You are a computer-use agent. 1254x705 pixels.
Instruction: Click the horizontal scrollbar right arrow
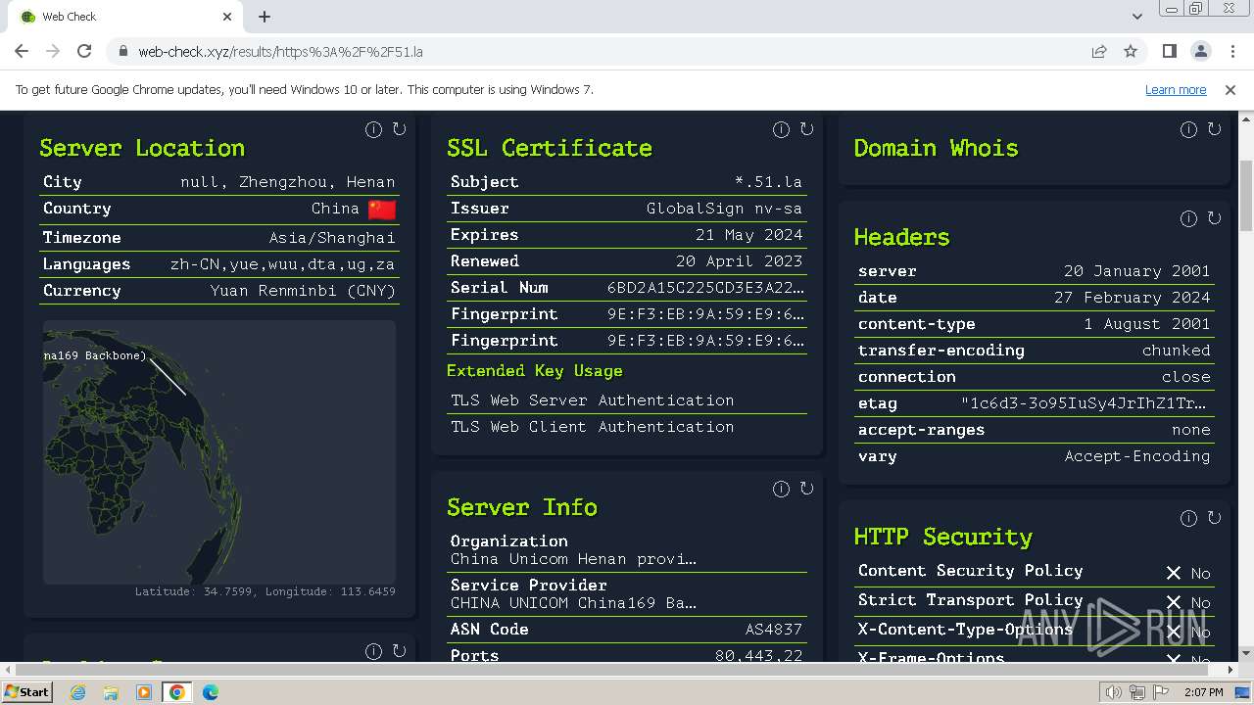pyautogui.click(x=1230, y=670)
